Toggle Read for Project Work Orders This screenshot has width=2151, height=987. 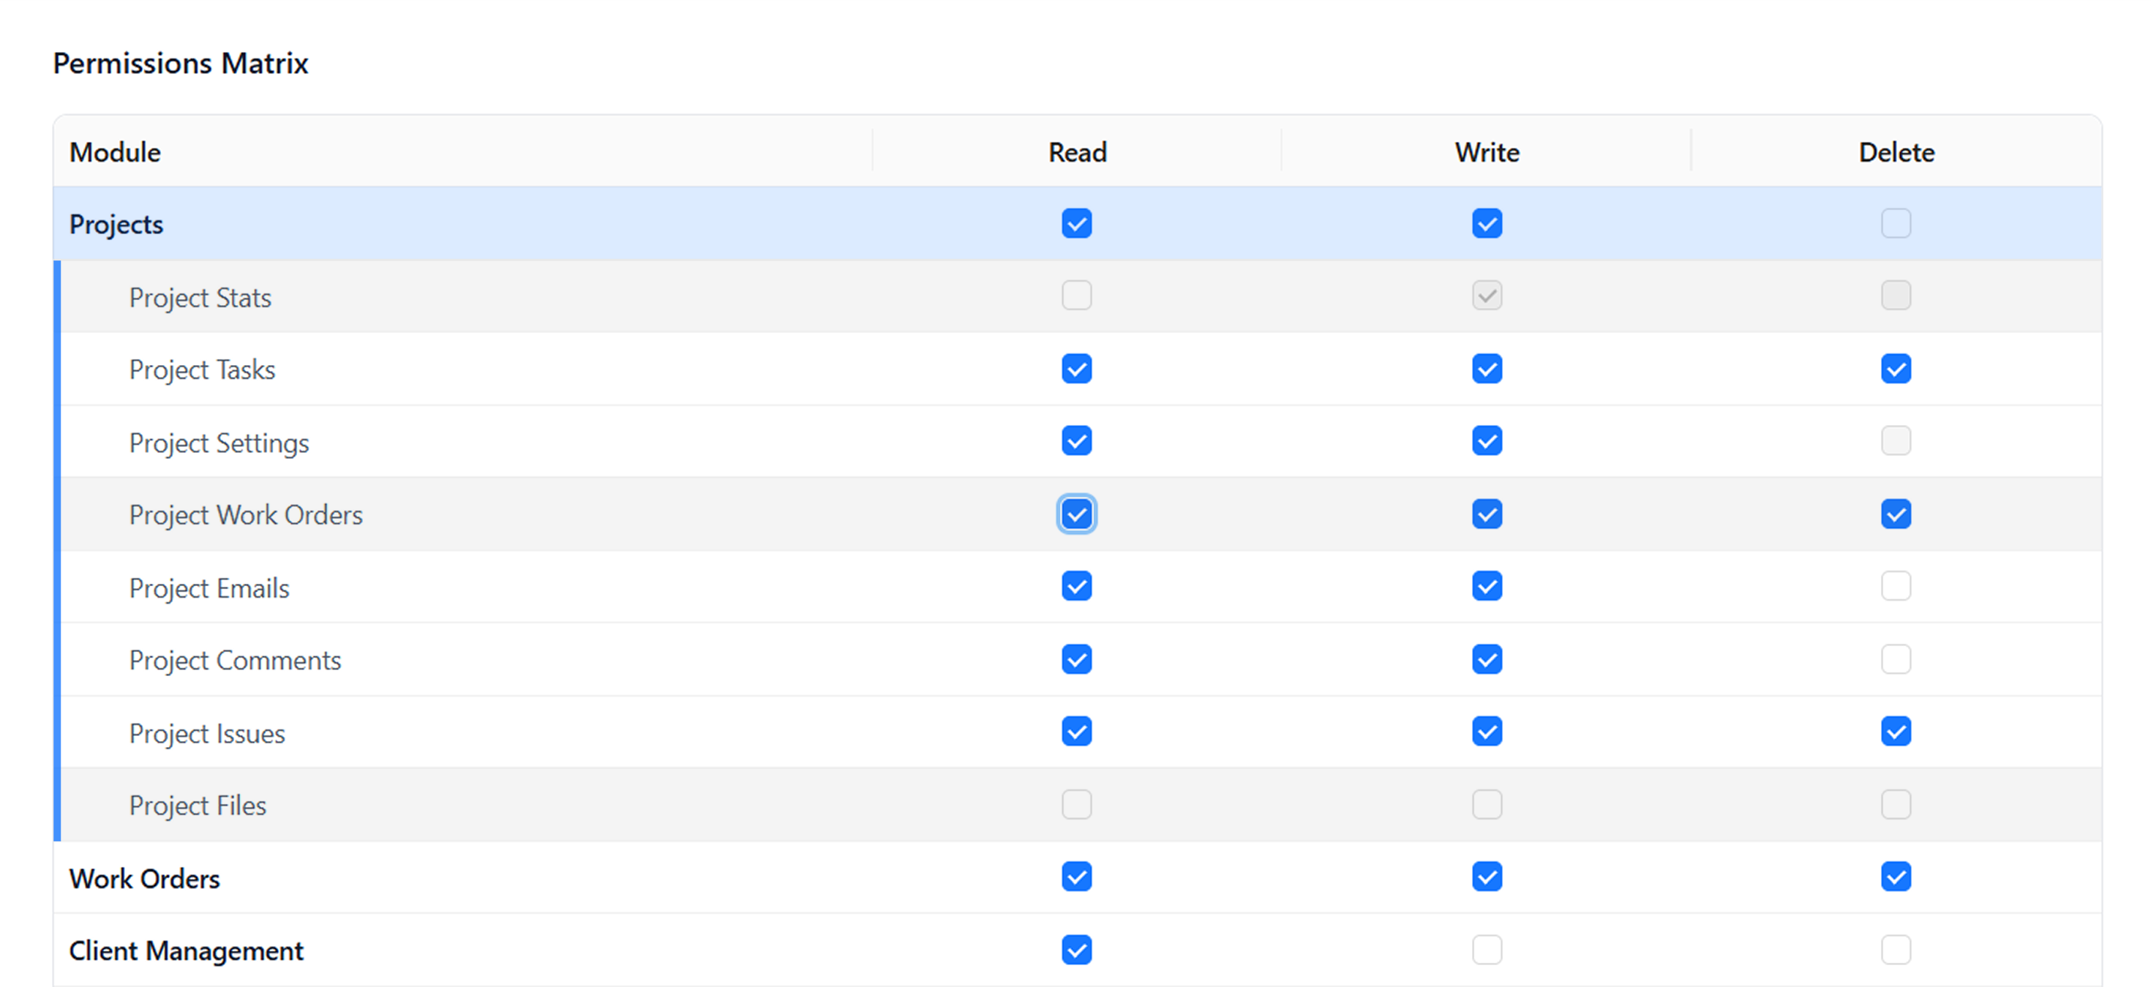tap(1076, 514)
